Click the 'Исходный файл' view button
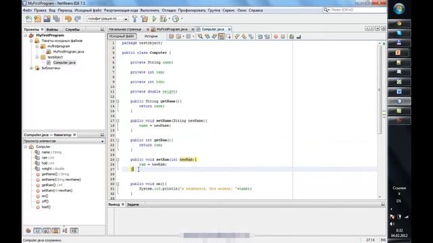433x243 pixels. [122, 36]
